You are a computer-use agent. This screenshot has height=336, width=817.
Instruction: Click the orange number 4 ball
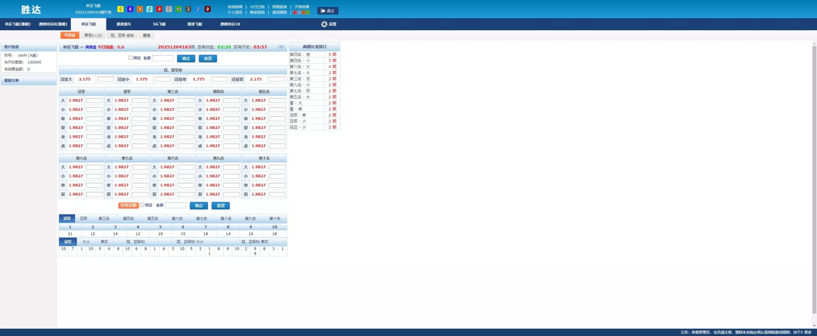pyautogui.click(x=140, y=9)
